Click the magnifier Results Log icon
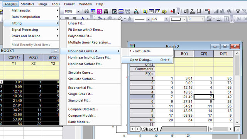 [145, 11]
